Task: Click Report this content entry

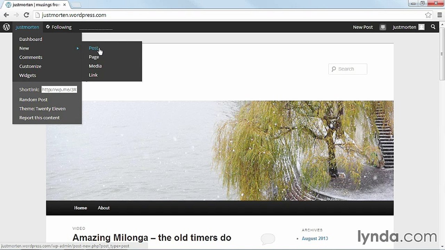Action: (x=39, y=118)
